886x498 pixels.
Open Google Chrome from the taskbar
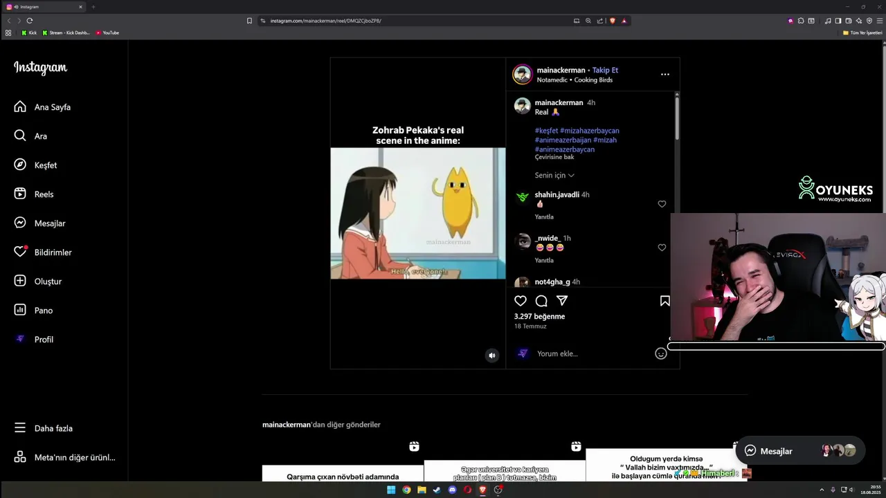pos(406,490)
